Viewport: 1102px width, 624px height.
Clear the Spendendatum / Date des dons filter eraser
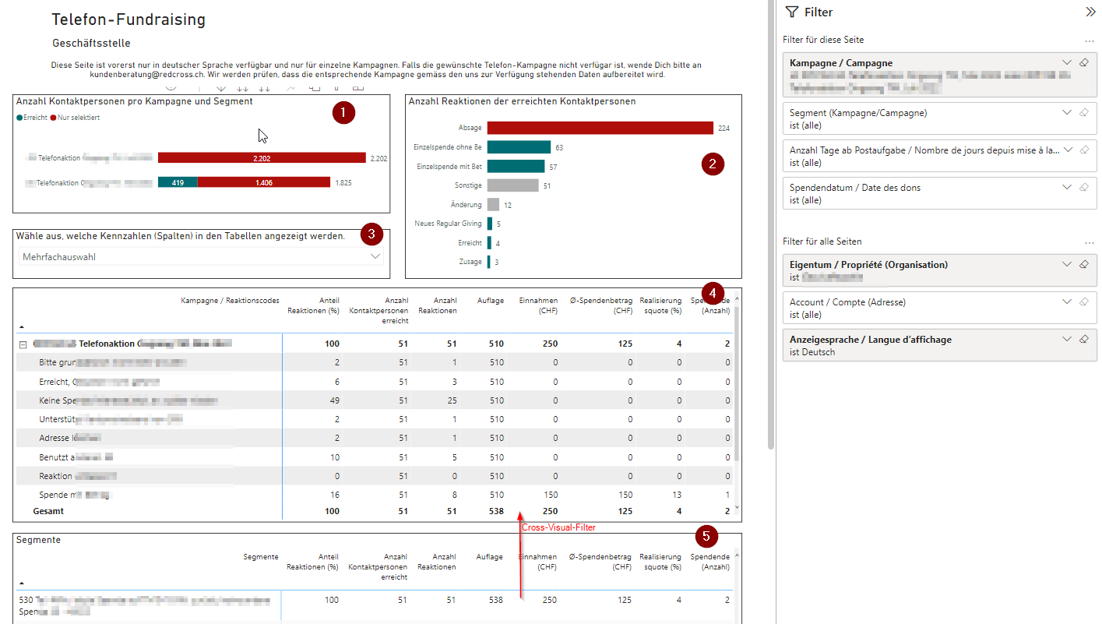[x=1083, y=187]
